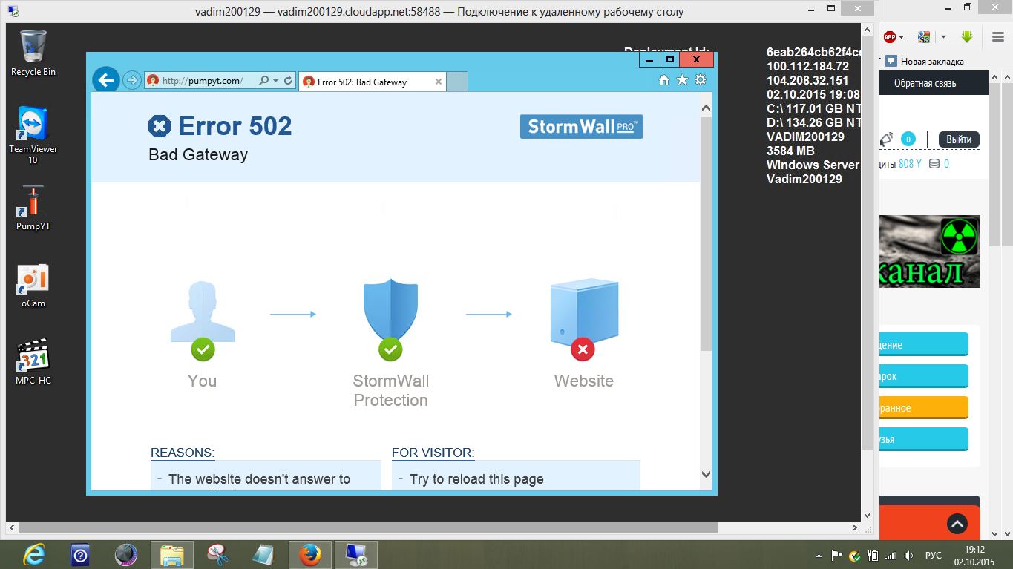This screenshot has width=1013, height=569.
Task: Click scroll-up arrow of the error page
Action: point(706,108)
